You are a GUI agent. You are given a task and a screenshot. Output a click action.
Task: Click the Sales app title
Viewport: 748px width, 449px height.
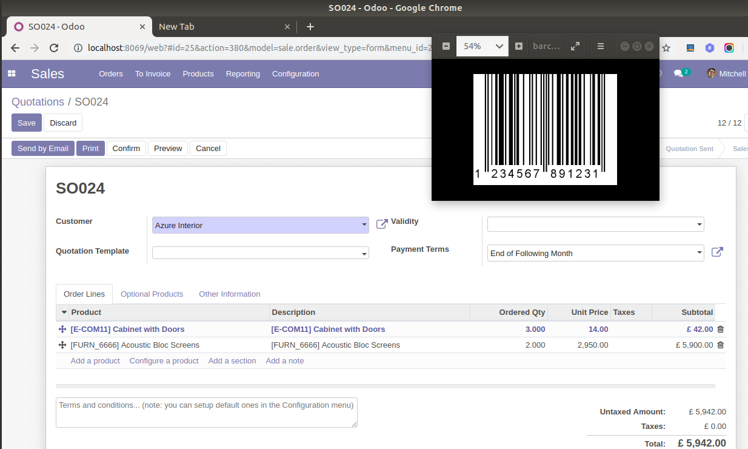tap(47, 74)
